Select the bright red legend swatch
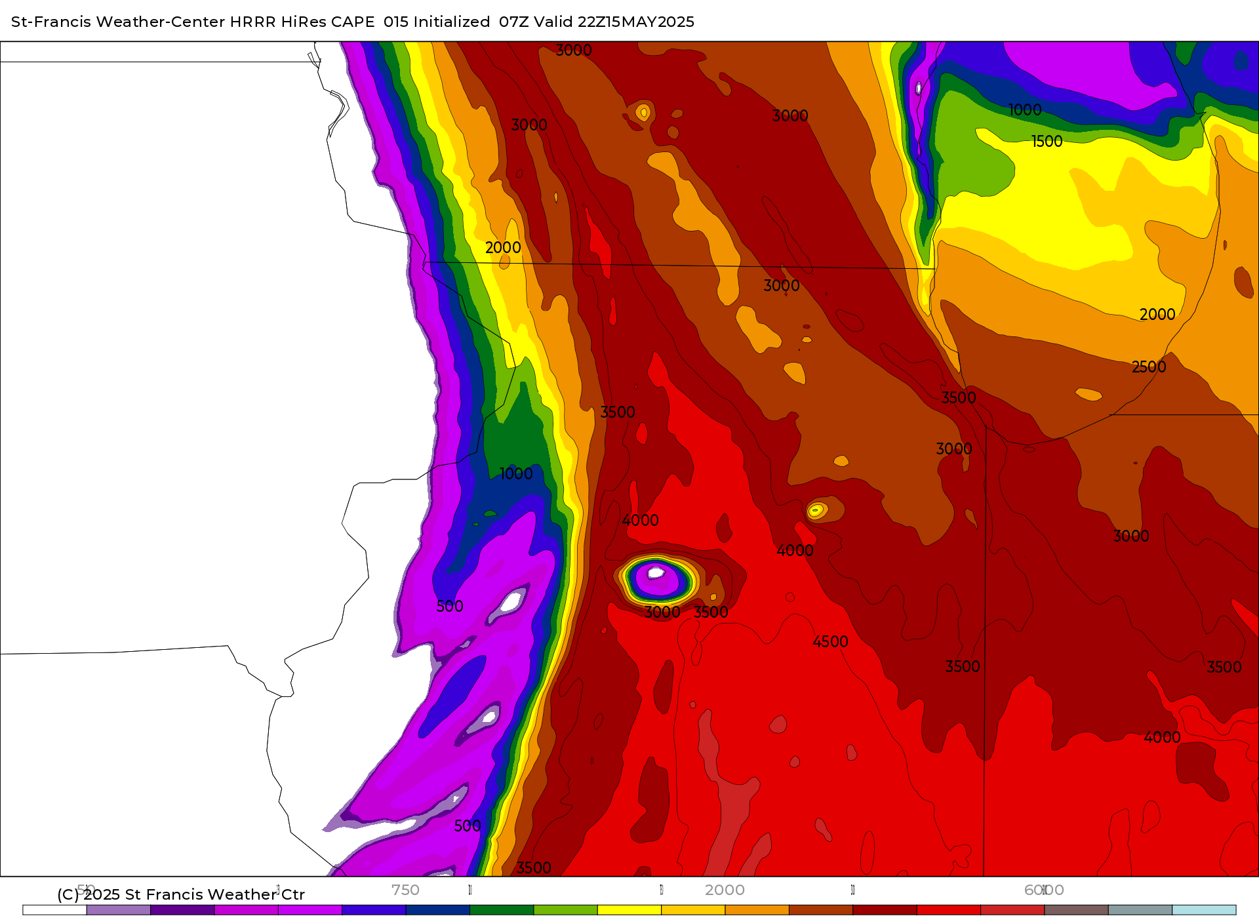 click(x=949, y=910)
